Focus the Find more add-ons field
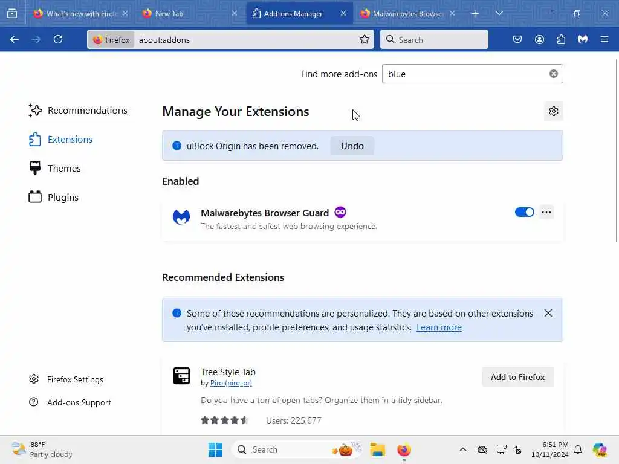Viewport: 619px width, 464px height. [x=472, y=74]
